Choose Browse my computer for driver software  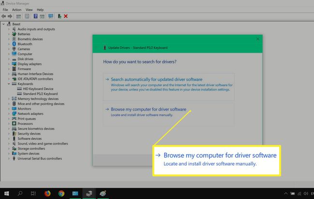(x=169, y=114)
